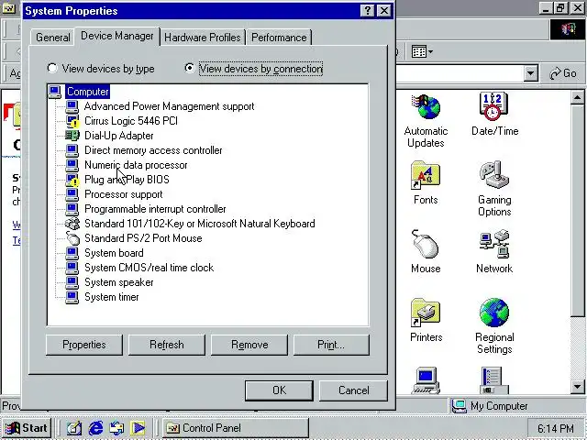Switch to the Performance tab
The image size is (587, 440).
279,38
